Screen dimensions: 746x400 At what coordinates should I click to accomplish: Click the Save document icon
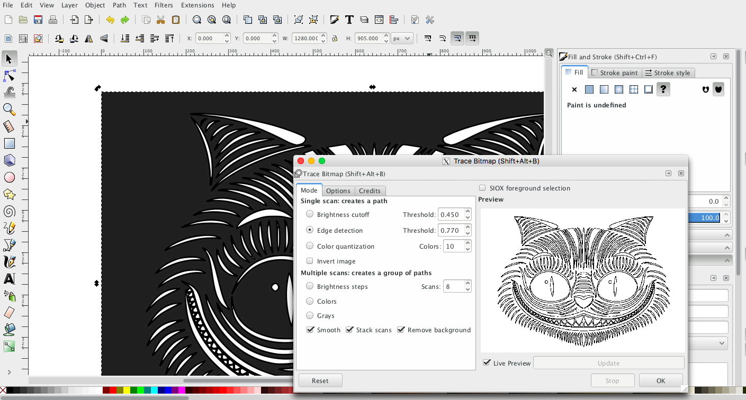pyautogui.click(x=38, y=20)
